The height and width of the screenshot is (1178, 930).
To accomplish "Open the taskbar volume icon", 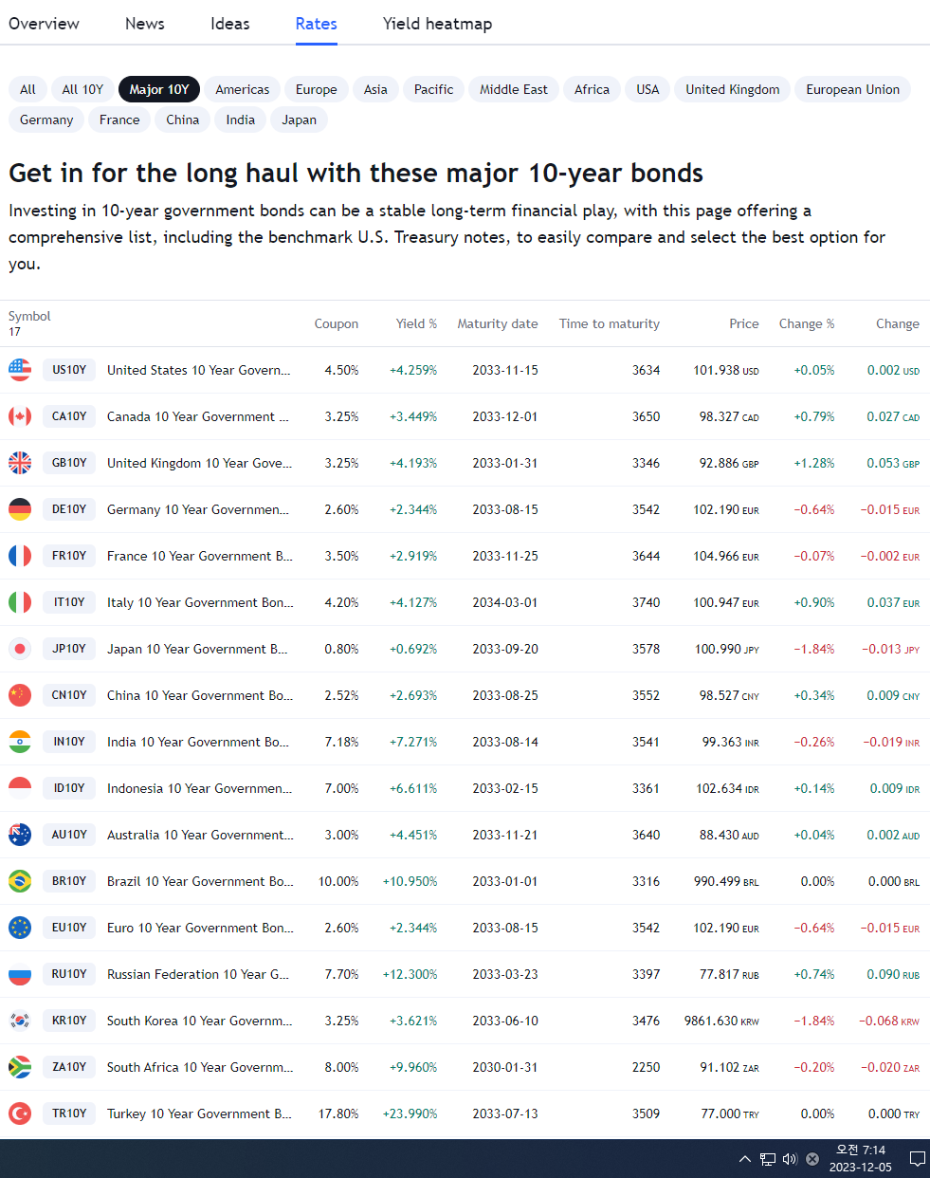I will (791, 1159).
